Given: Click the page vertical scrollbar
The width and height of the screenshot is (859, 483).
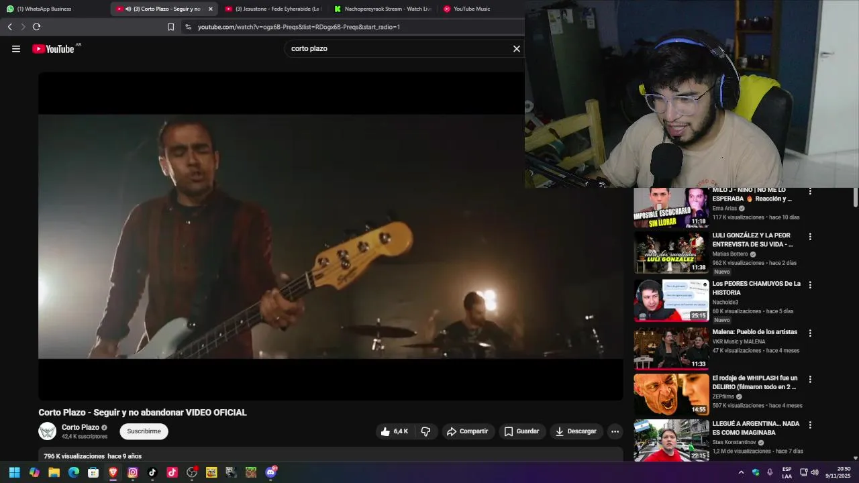Looking at the screenshot, I should click(x=855, y=198).
